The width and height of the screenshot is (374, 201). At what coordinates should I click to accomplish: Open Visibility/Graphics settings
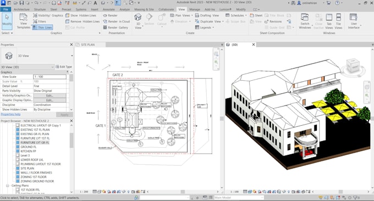(48, 15)
